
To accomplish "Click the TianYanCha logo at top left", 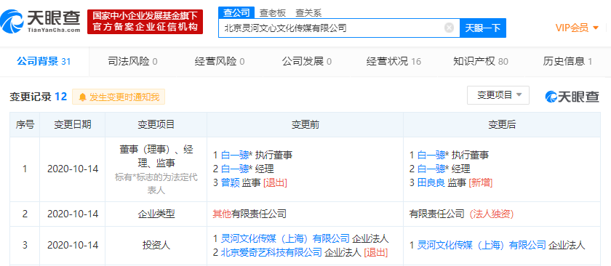I will point(40,22).
